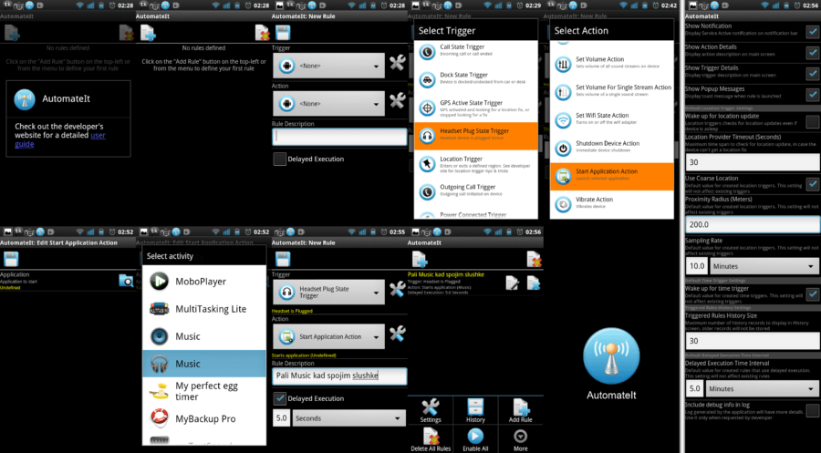The width and height of the screenshot is (821, 453).
Task: Tap save disk icon on blank New Rule screen
Action: click(283, 33)
